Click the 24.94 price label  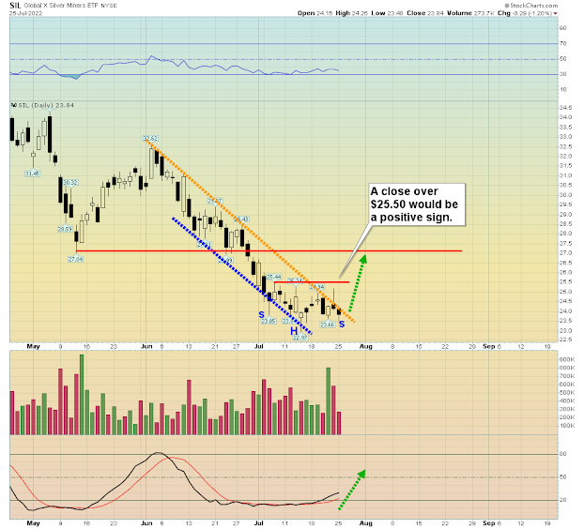pyautogui.click(x=317, y=287)
